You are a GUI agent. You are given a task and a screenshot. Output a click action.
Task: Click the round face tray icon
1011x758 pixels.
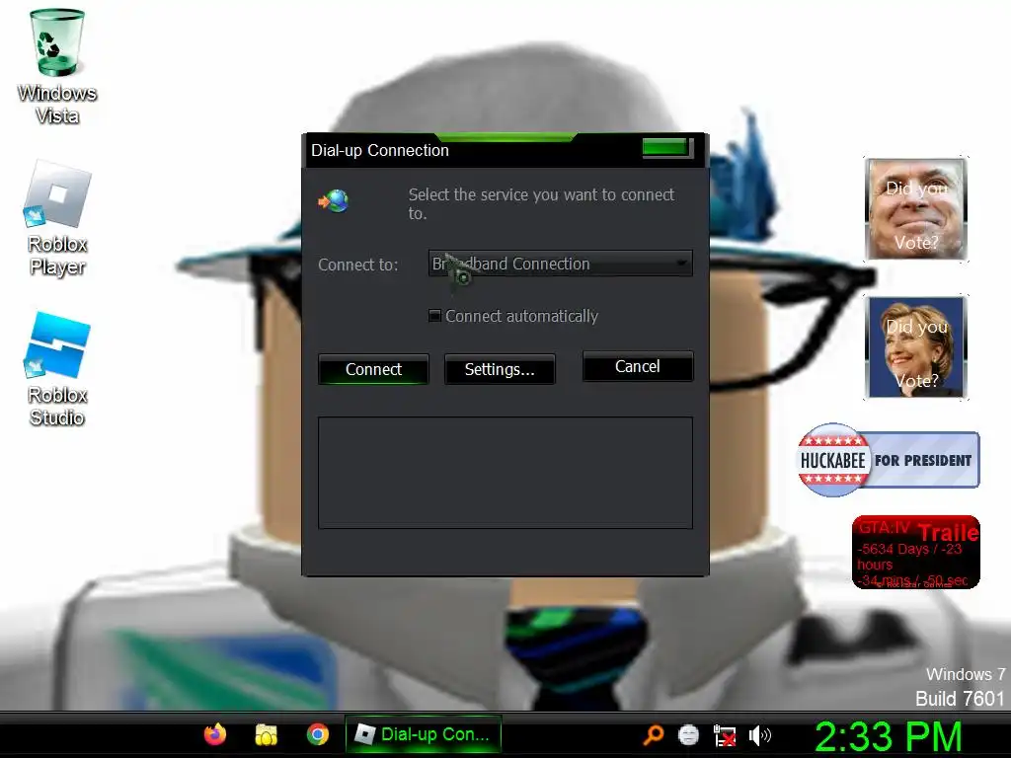688,734
